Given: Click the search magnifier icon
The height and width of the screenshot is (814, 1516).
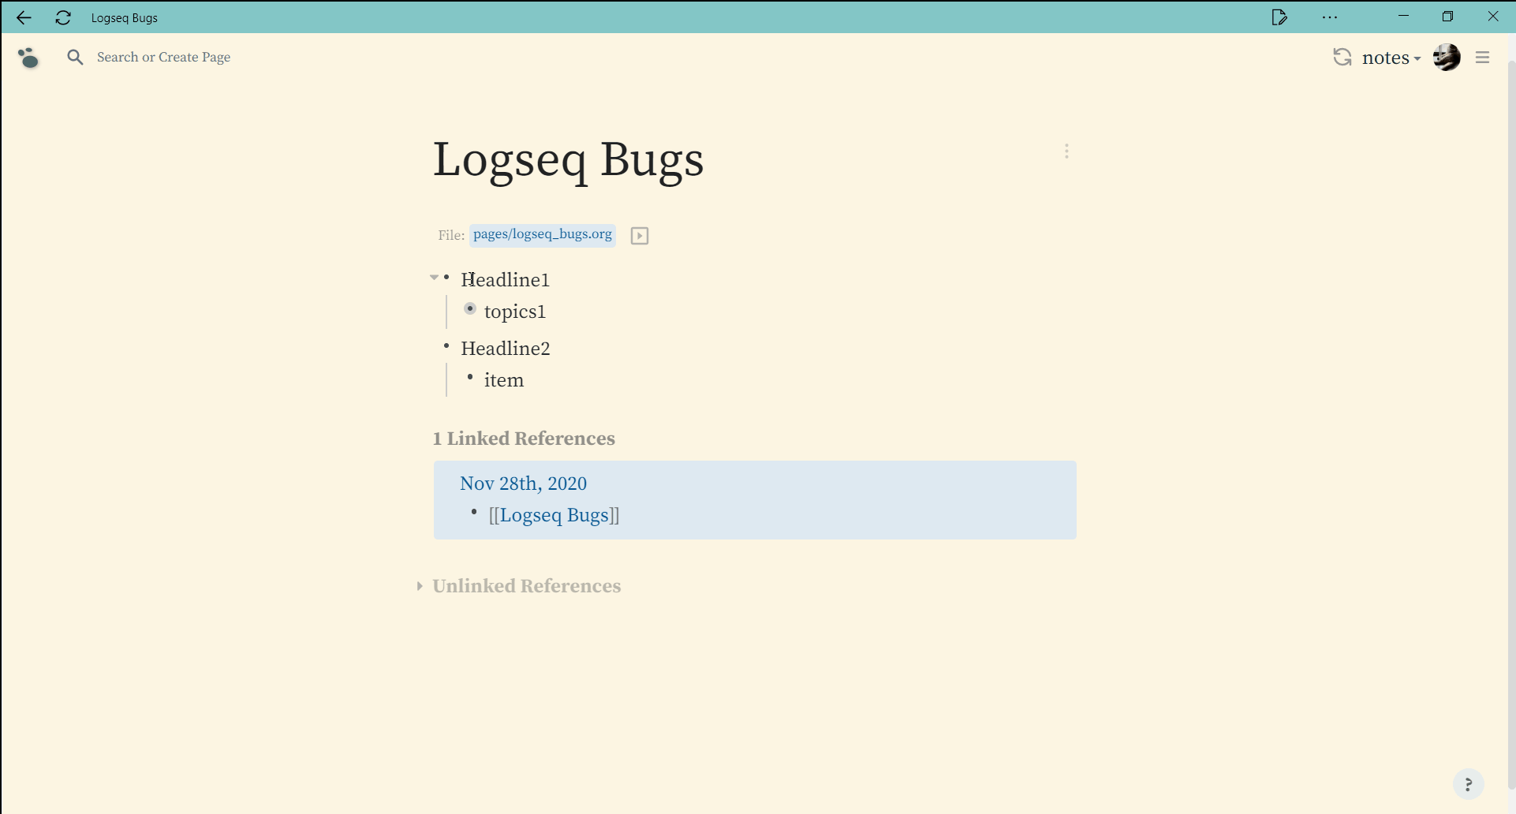Looking at the screenshot, I should coord(76,57).
